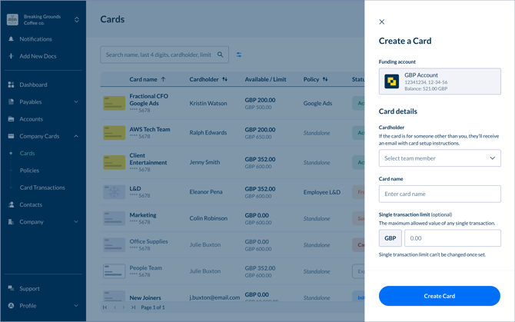Open the filter options icon
Viewport: 515px width, 322px height.
point(239,55)
